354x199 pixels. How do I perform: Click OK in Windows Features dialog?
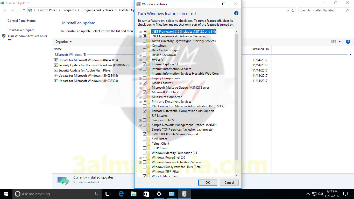point(208,182)
